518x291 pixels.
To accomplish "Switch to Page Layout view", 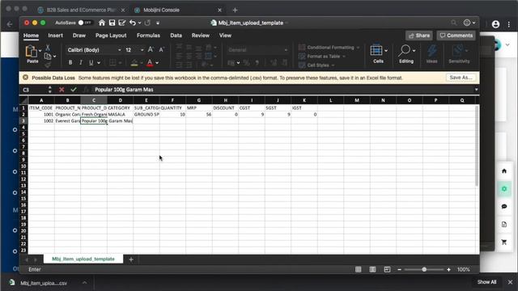I will pyautogui.click(x=372, y=269).
